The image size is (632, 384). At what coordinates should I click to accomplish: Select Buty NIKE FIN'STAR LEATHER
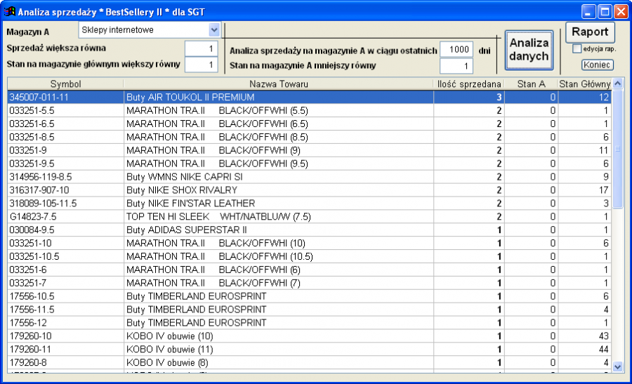pos(190,204)
